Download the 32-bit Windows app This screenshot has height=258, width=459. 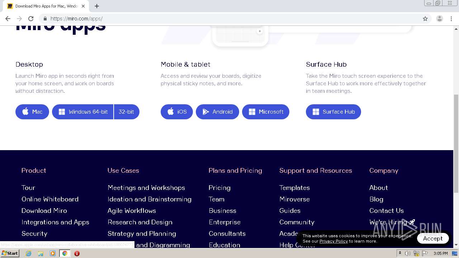(x=127, y=112)
